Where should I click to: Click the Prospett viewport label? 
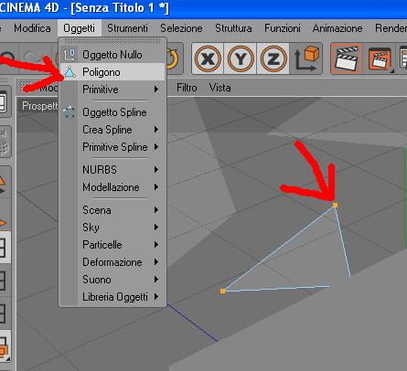click(39, 106)
